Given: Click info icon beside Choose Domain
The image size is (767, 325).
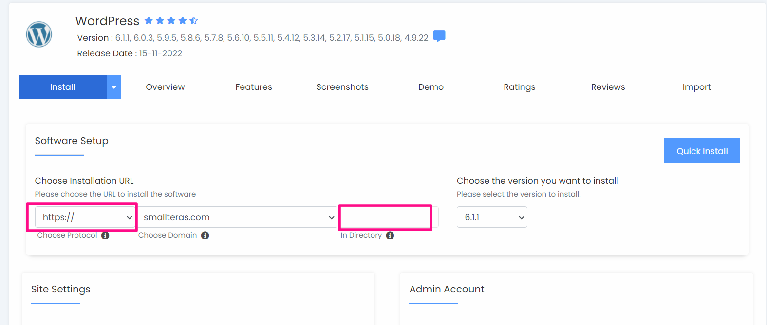Looking at the screenshot, I should (205, 236).
